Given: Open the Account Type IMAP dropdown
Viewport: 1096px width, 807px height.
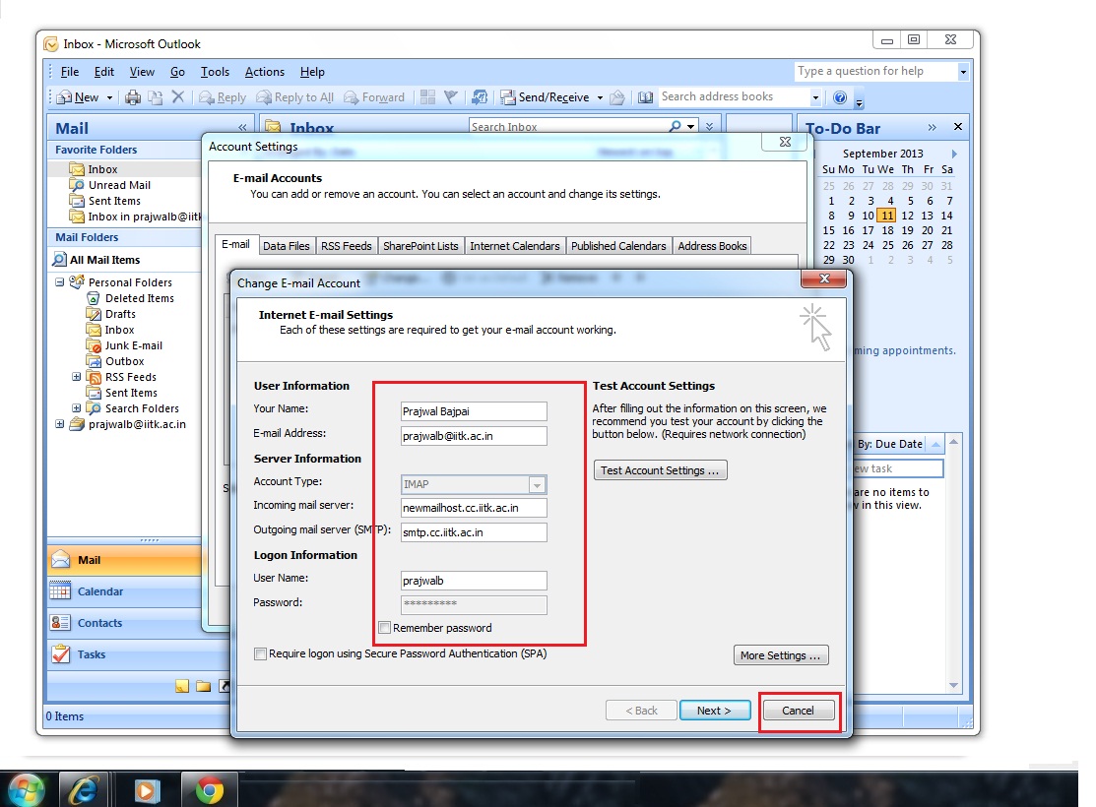Looking at the screenshot, I should (x=537, y=484).
